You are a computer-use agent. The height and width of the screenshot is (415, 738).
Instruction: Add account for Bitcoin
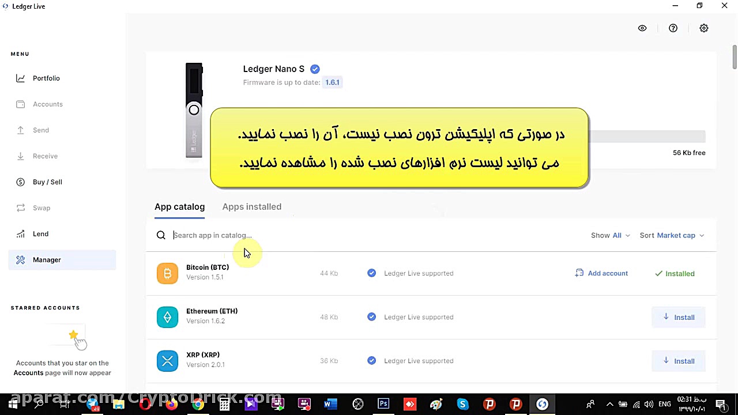tap(601, 273)
